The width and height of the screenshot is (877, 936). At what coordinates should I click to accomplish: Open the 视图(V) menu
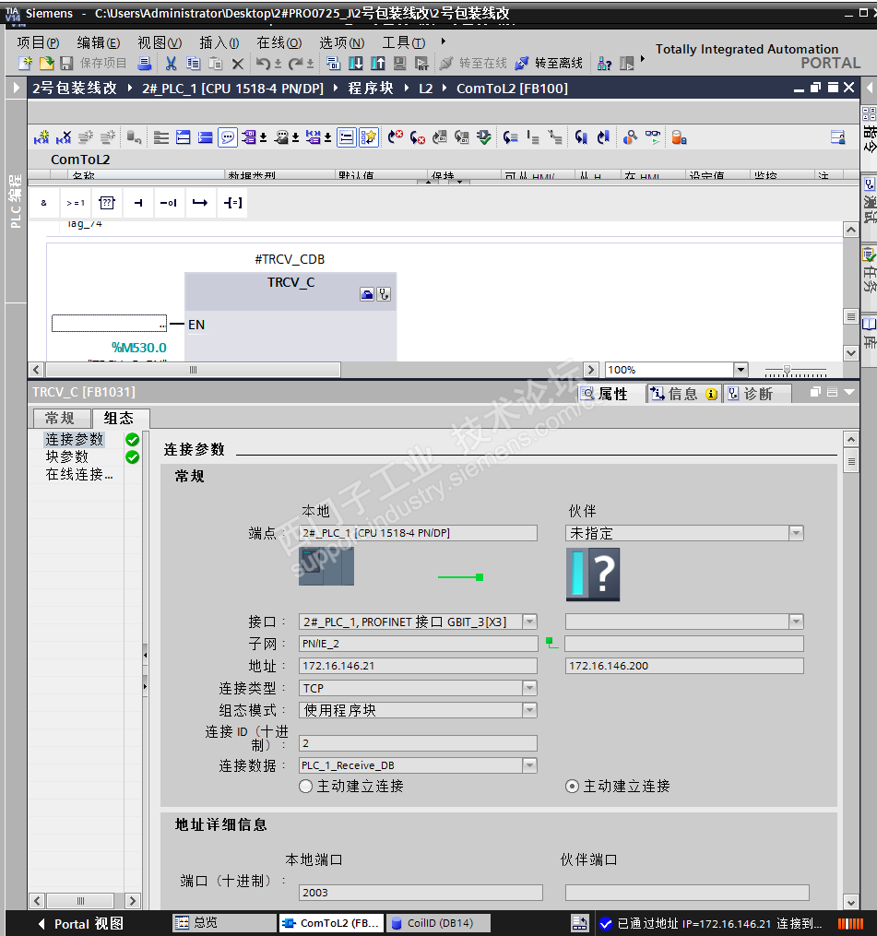pos(160,42)
